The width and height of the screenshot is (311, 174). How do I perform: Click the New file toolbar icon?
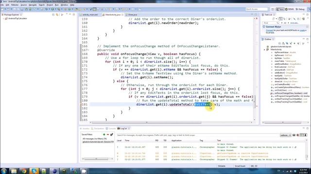[2, 9]
